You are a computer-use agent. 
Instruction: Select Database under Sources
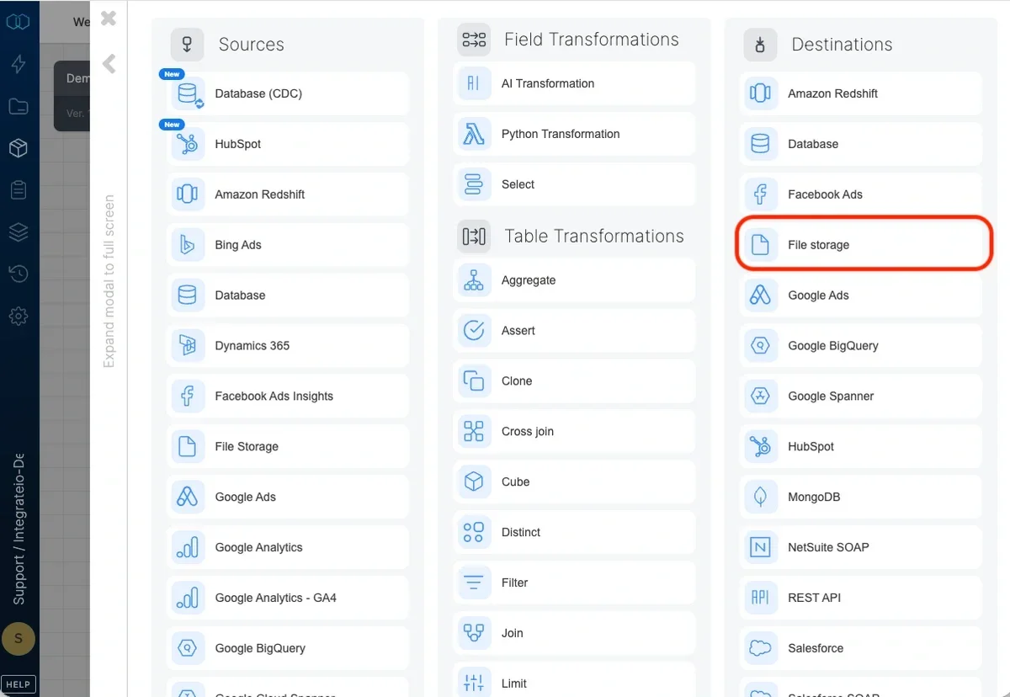tap(289, 295)
